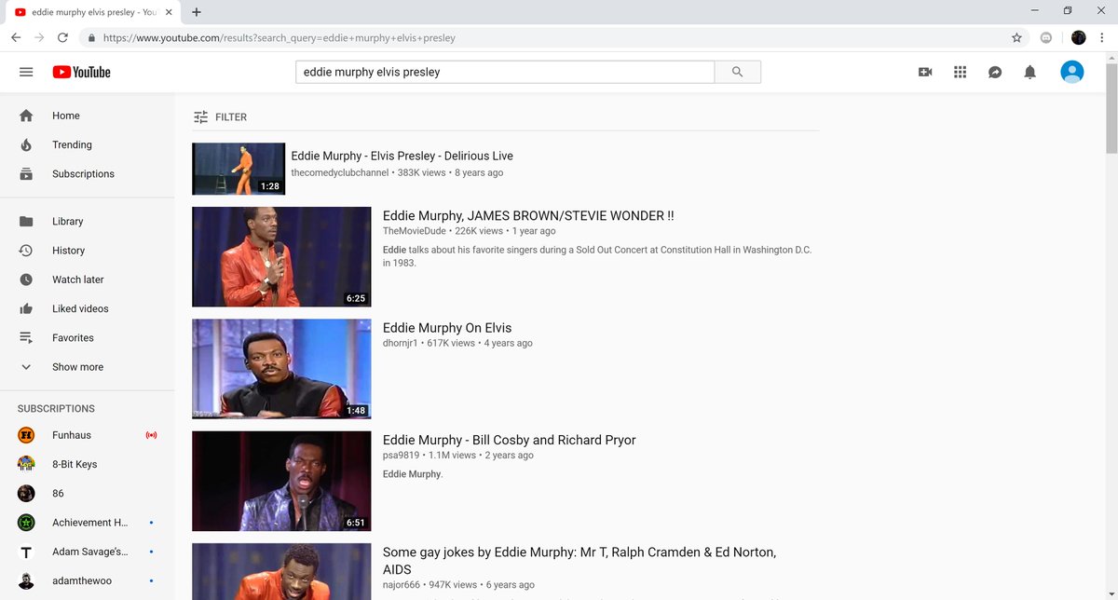Click the Trending flame icon
This screenshot has width=1118, height=600.
tap(26, 144)
